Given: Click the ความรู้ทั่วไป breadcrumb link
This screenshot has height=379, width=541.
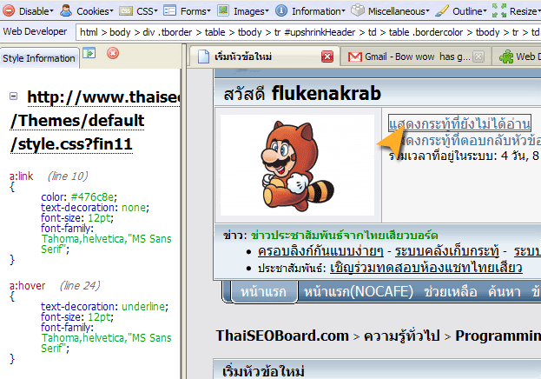Looking at the screenshot, I should (402, 336).
